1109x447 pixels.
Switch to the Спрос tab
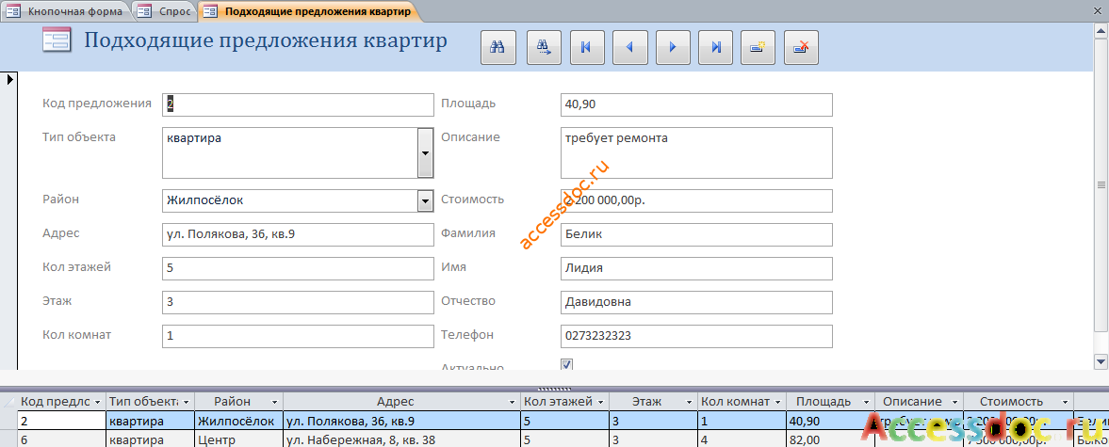(x=164, y=11)
